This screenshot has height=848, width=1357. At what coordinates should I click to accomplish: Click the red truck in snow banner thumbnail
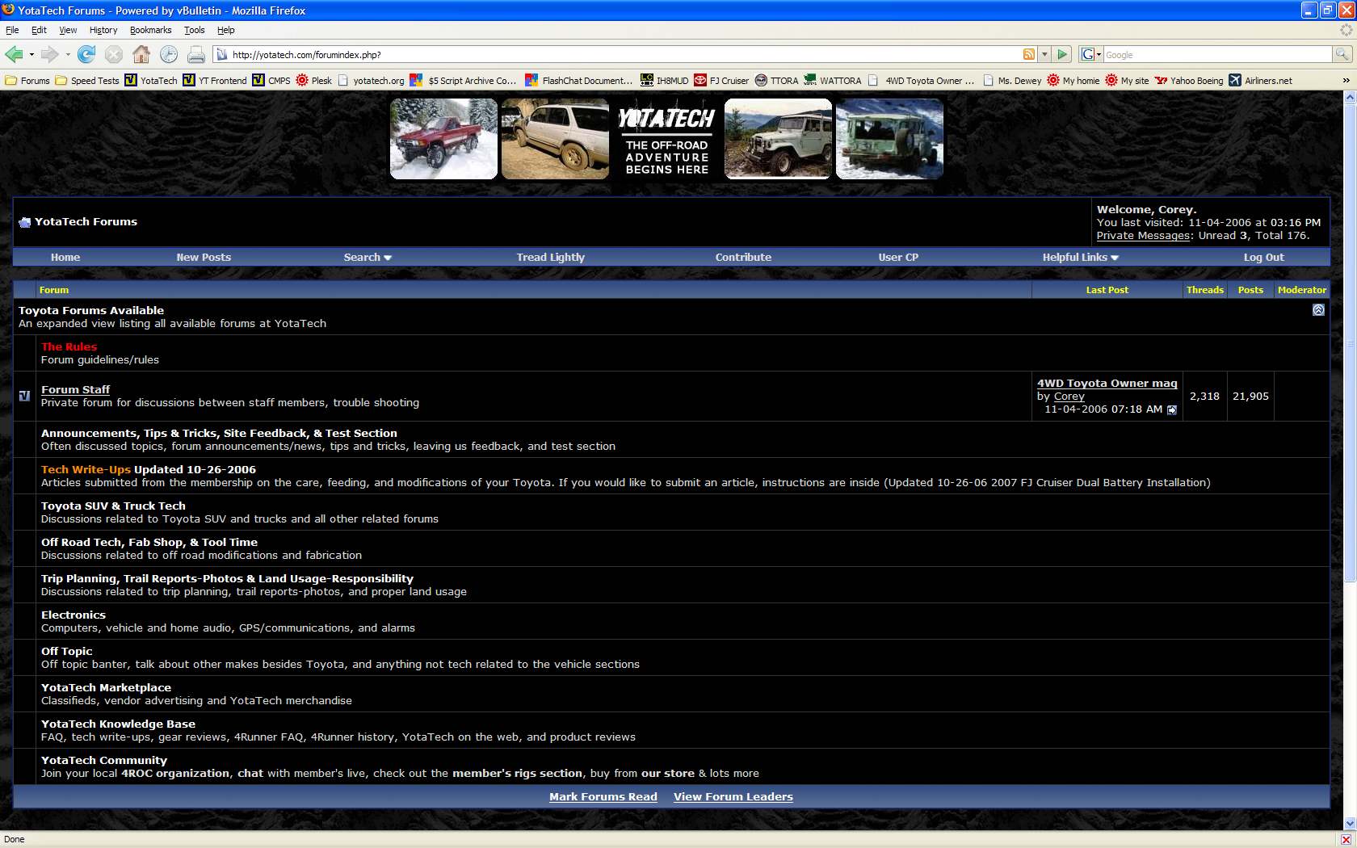(x=443, y=139)
